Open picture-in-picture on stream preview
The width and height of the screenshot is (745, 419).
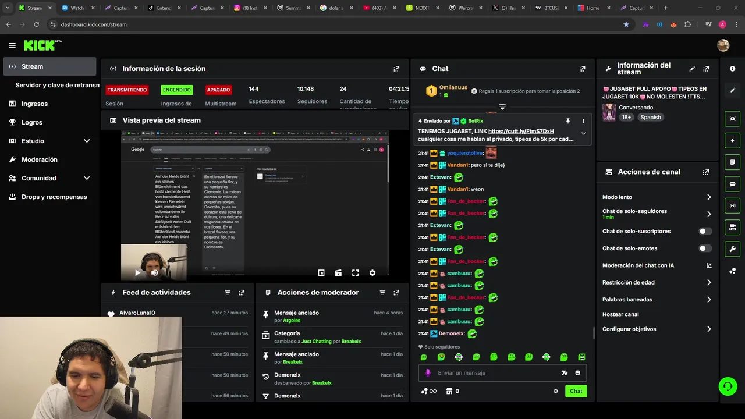coord(321,272)
